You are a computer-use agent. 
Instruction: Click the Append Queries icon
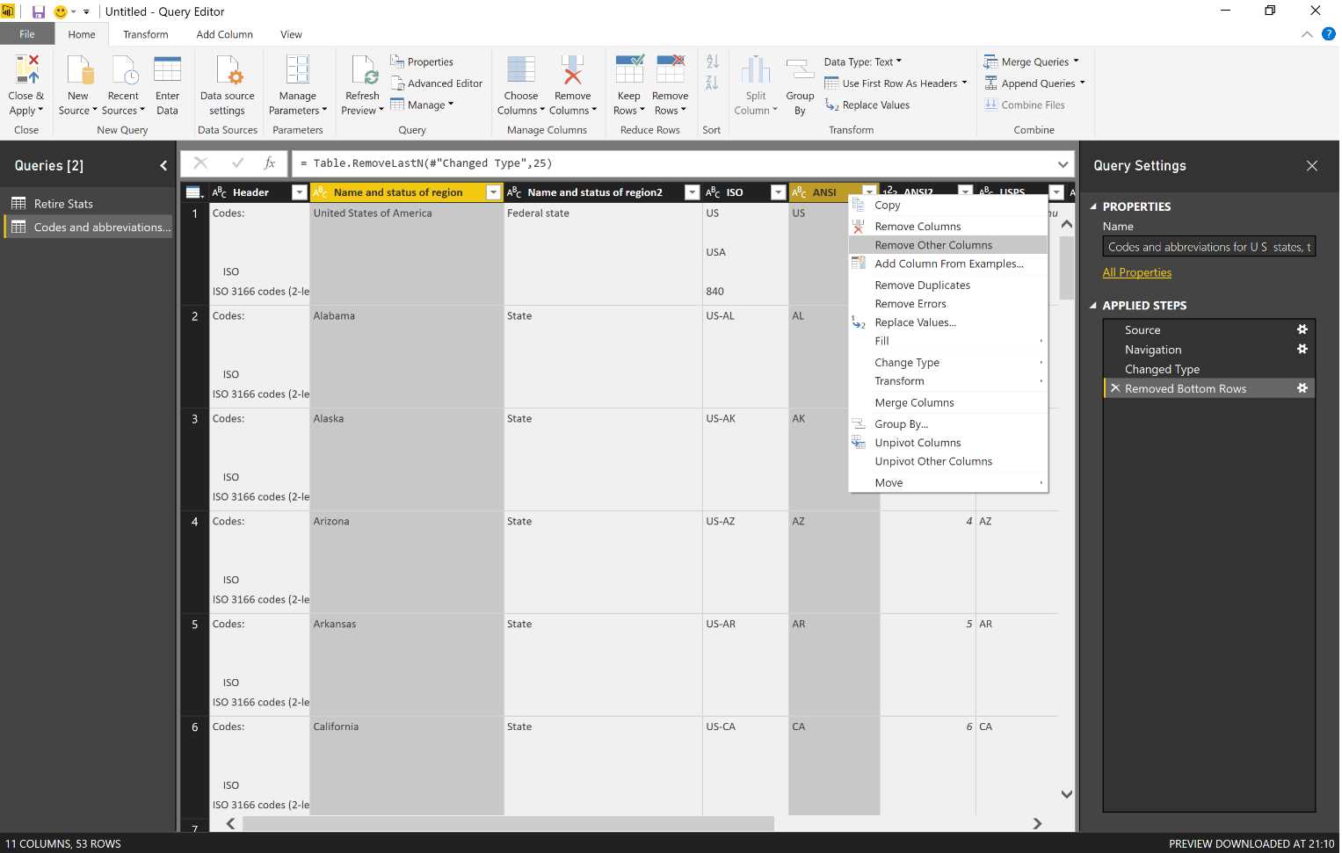[994, 83]
